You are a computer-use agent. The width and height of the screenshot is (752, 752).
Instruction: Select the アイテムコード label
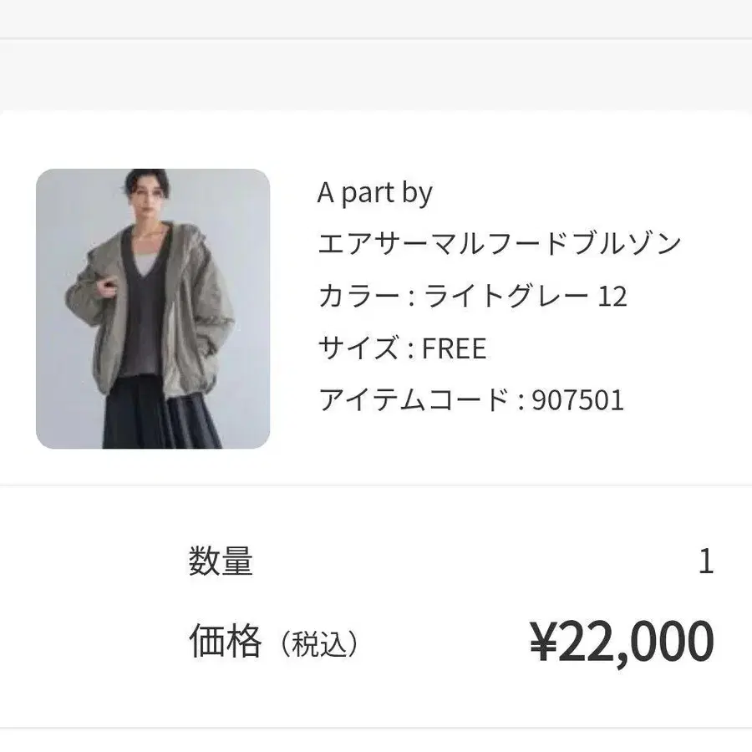[x=414, y=400]
